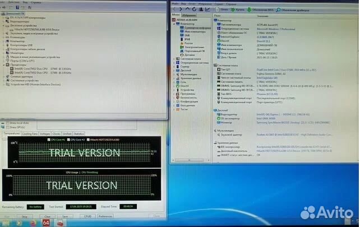Screen dimensions: 360x227
Task: Click the AIDA64 back arrow icon
Action: pos(174,9)
